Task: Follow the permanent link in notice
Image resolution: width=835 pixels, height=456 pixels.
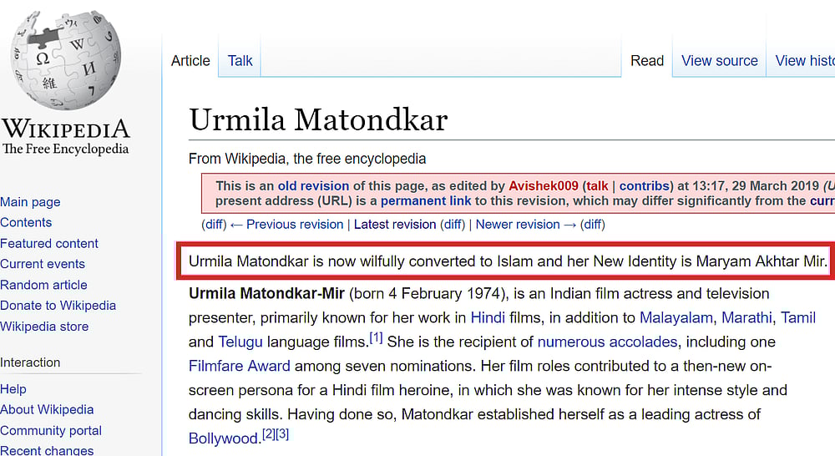Action: pyautogui.click(x=428, y=201)
